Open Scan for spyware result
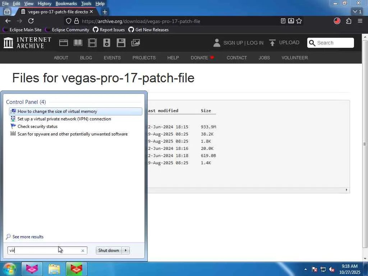Screen dimensions: 368x276 pos(75,134)
